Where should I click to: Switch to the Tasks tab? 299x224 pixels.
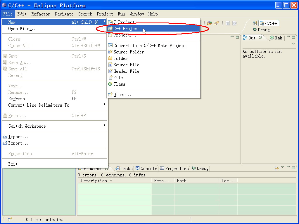[x=124, y=169]
